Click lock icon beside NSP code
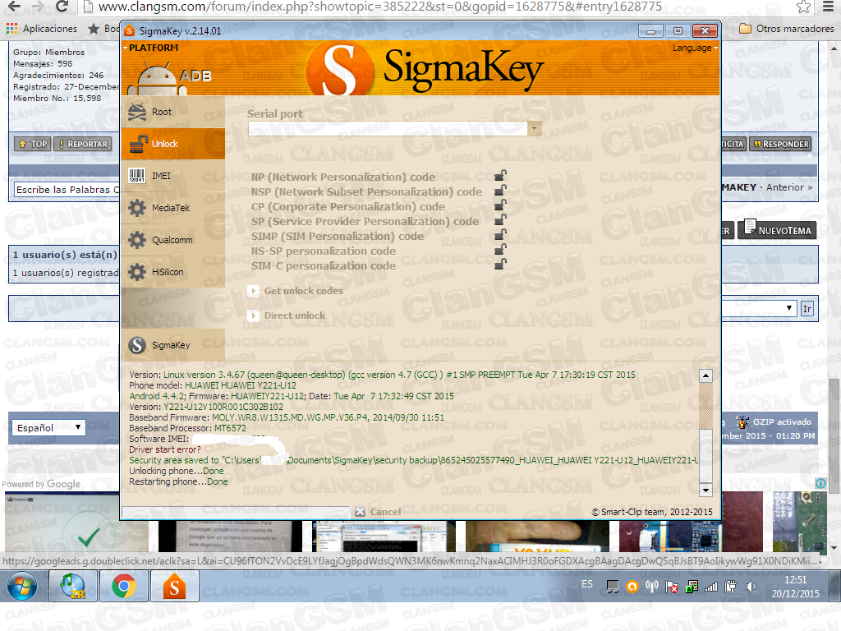841x631 pixels. point(500,191)
